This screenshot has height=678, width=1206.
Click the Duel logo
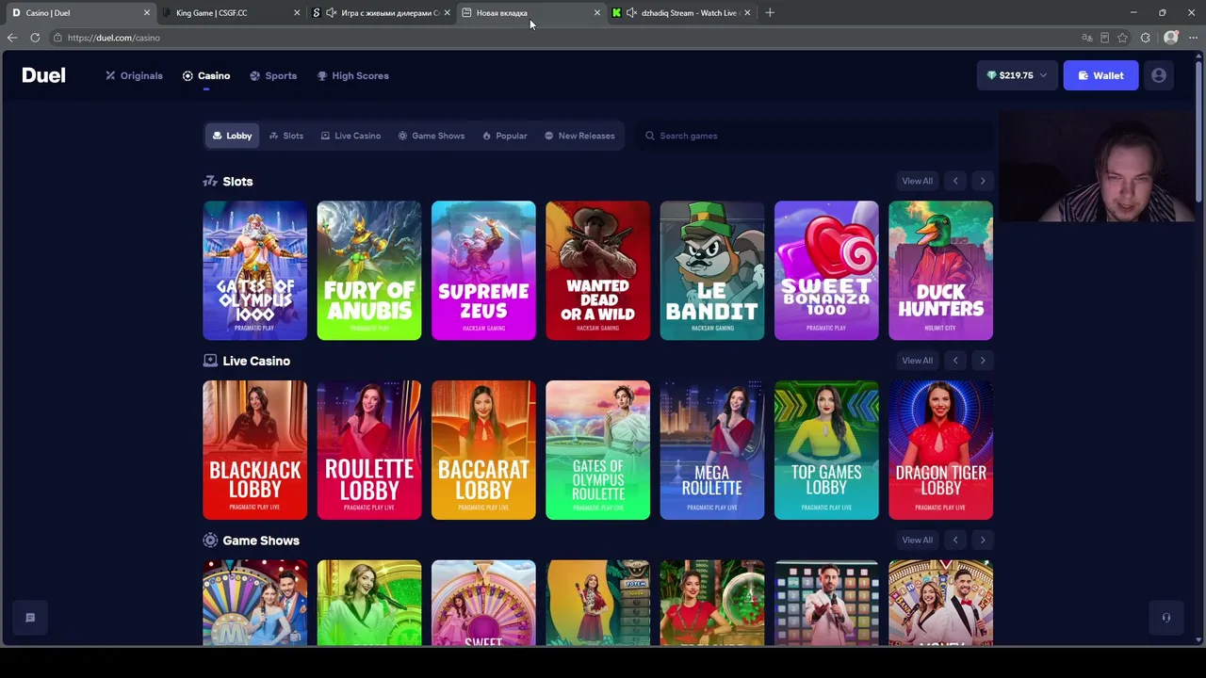coord(43,75)
